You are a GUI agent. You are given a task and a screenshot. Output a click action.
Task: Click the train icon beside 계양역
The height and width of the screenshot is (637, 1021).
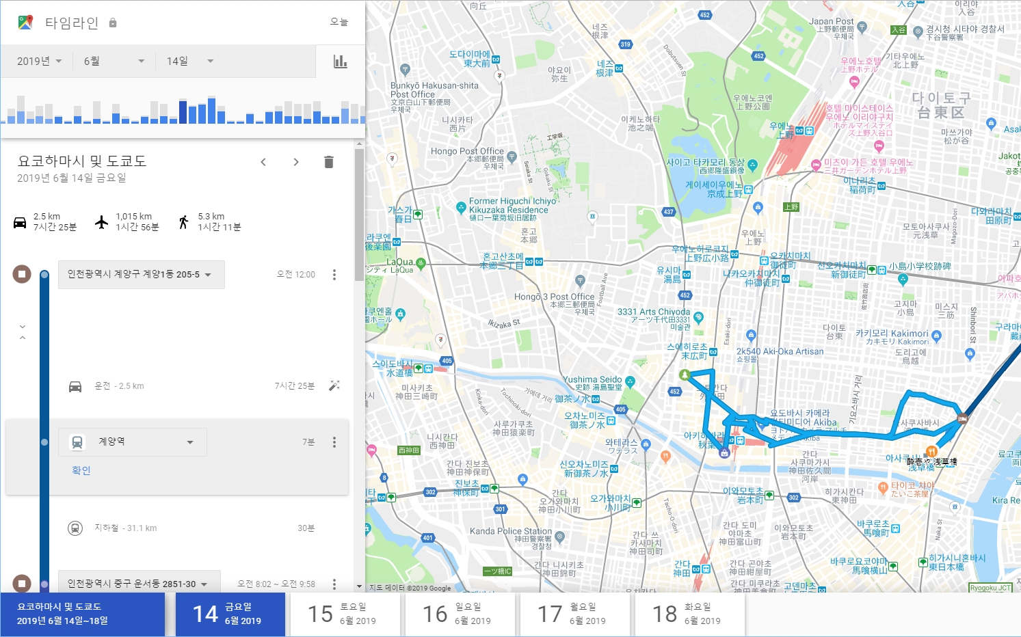[x=77, y=442]
